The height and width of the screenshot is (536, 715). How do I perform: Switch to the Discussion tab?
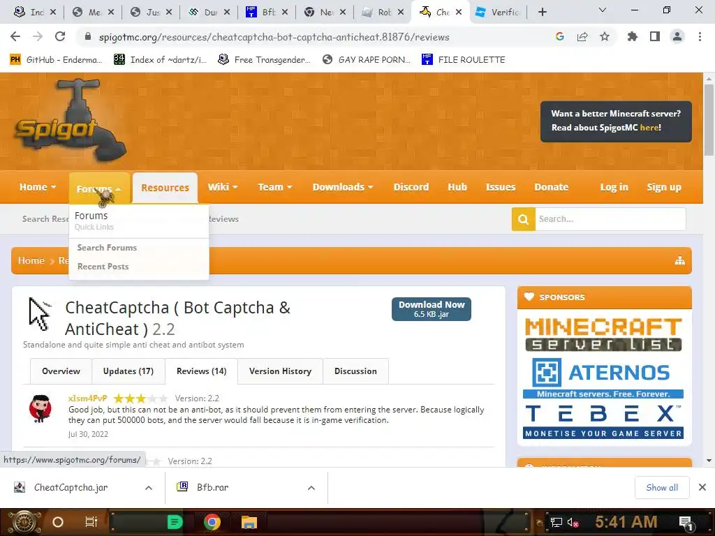pos(355,371)
